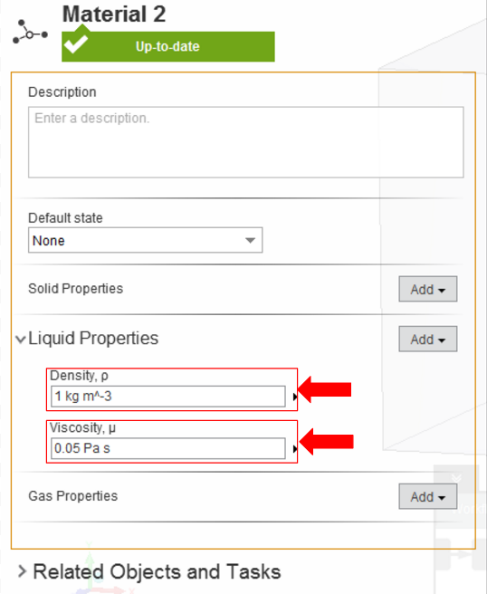The image size is (487, 594).
Task: Click the Density field flyout arrow
Action: click(295, 397)
